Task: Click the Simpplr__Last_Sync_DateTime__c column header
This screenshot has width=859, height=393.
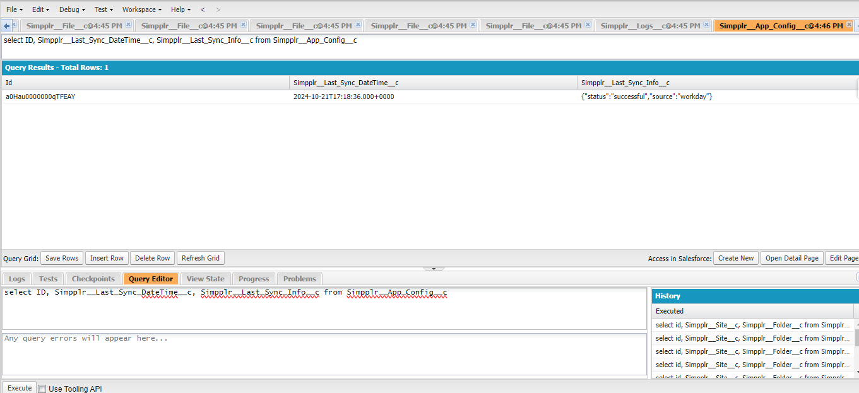Action: [x=434, y=83]
